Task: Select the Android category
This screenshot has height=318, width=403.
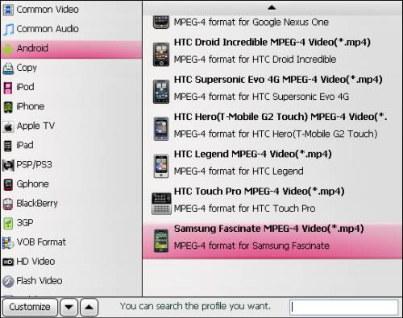Action: [72, 48]
